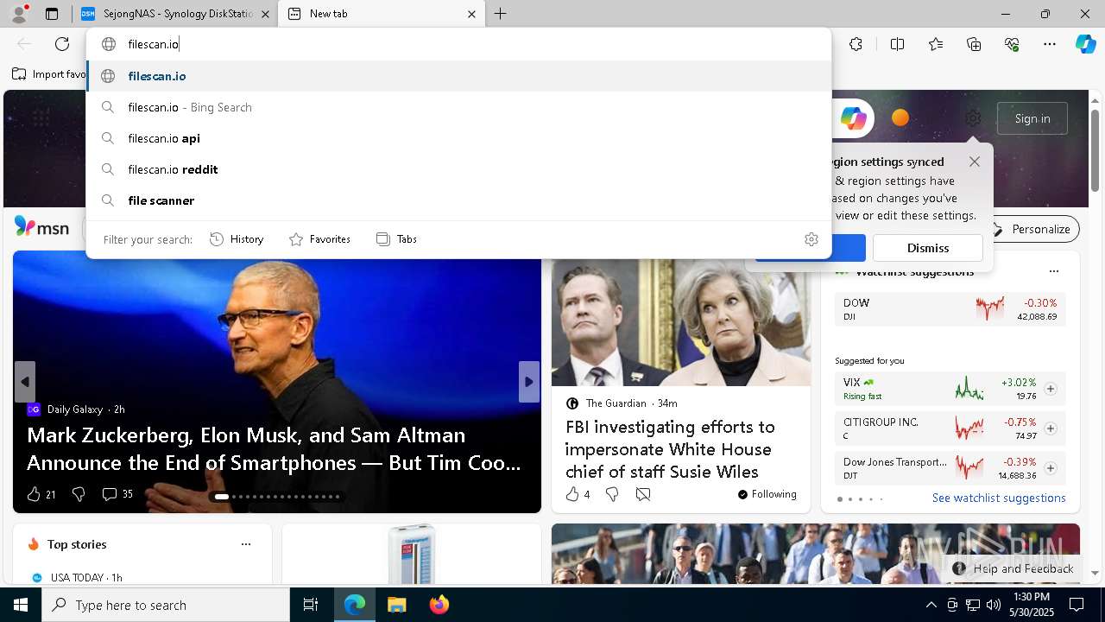Viewport: 1105px width, 622px height.
Task: Close the region settings synced popup
Action: 975,162
